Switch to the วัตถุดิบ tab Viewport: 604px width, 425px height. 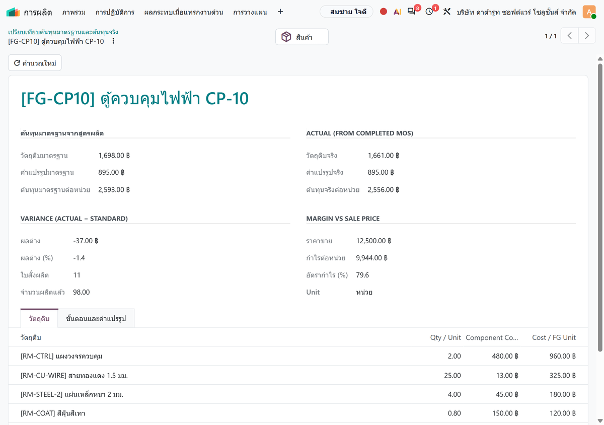point(39,319)
